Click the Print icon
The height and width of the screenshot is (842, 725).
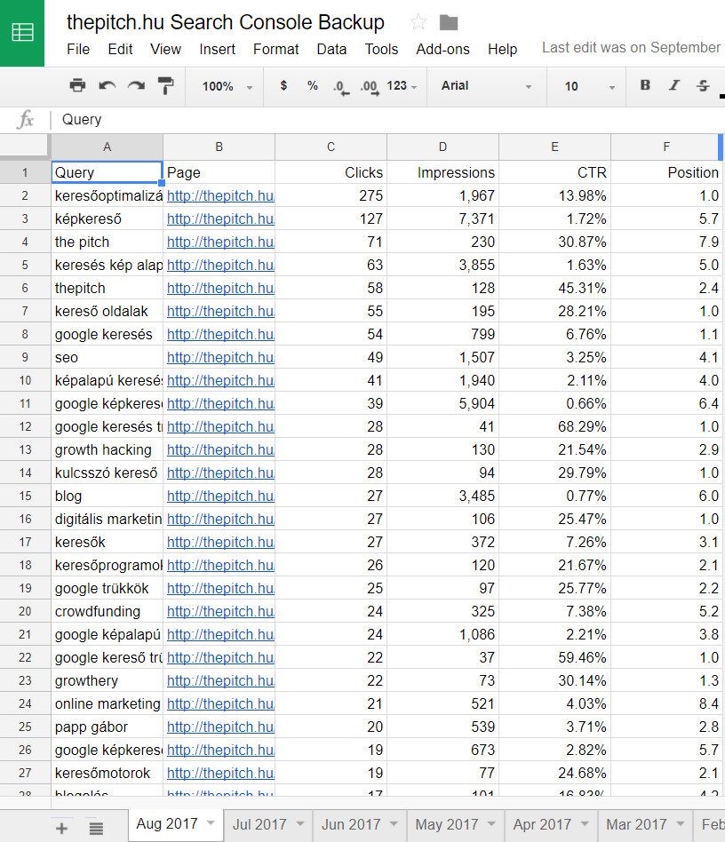point(77,85)
